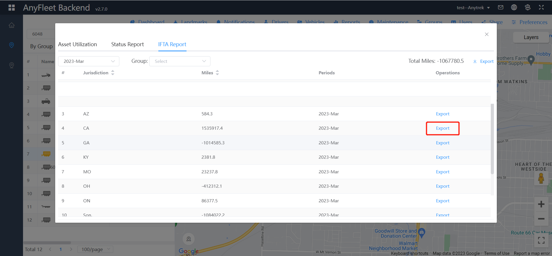Viewport: 552px width, 256px height.
Task: Export the CA jurisdiction row
Action: [x=442, y=128]
